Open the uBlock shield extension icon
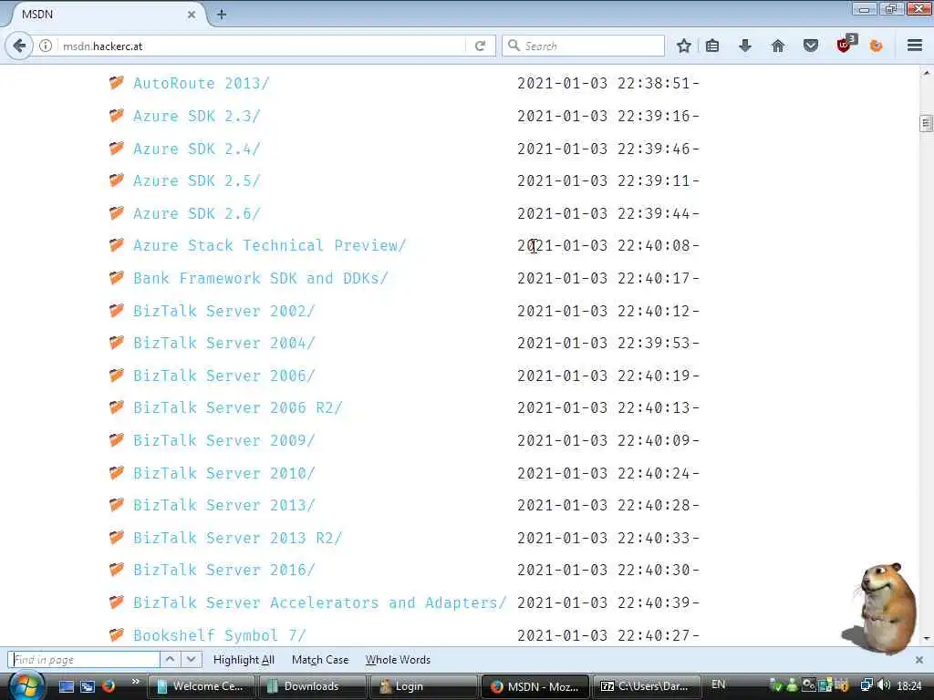Image resolution: width=934 pixels, height=700 pixels. pyautogui.click(x=845, y=45)
